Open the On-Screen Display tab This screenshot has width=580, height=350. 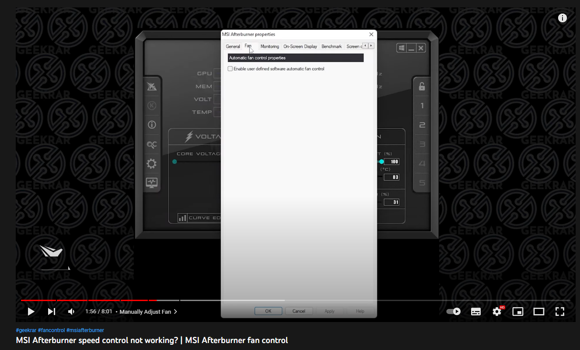(x=300, y=46)
